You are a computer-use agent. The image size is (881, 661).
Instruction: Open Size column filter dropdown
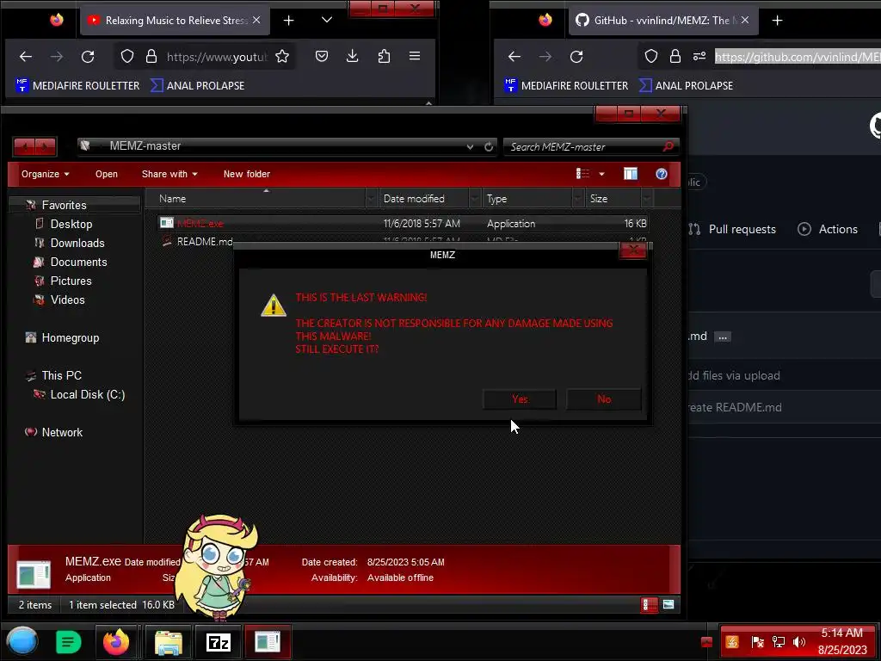point(647,199)
